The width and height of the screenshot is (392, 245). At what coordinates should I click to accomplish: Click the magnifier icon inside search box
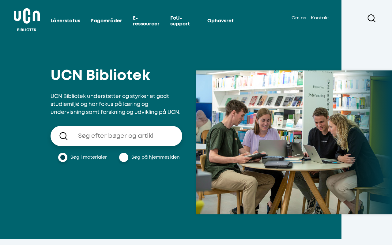click(x=63, y=136)
